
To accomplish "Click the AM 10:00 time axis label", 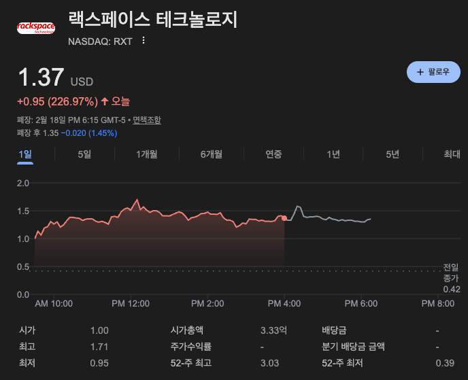I will coord(54,304).
